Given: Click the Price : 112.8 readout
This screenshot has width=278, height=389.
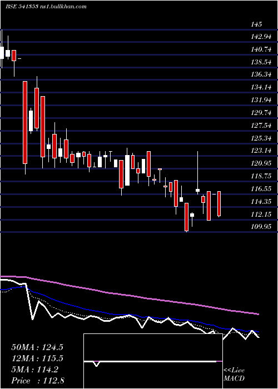Looking at the screenshot, I should coord(38,381).
